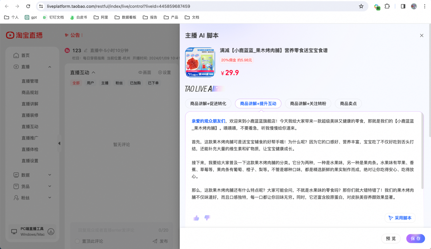Collapse the 直播互动 panel chevron
The image size is (431, 249).
point(93,72)
